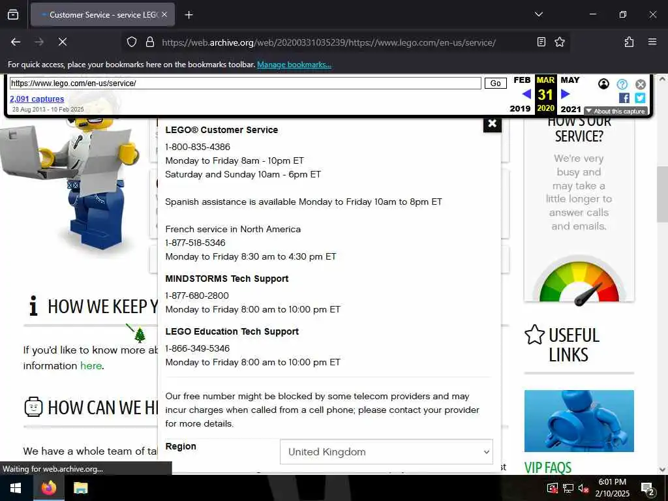
Task: Click the green 'here' information link
Action: (x=91, y=365)
